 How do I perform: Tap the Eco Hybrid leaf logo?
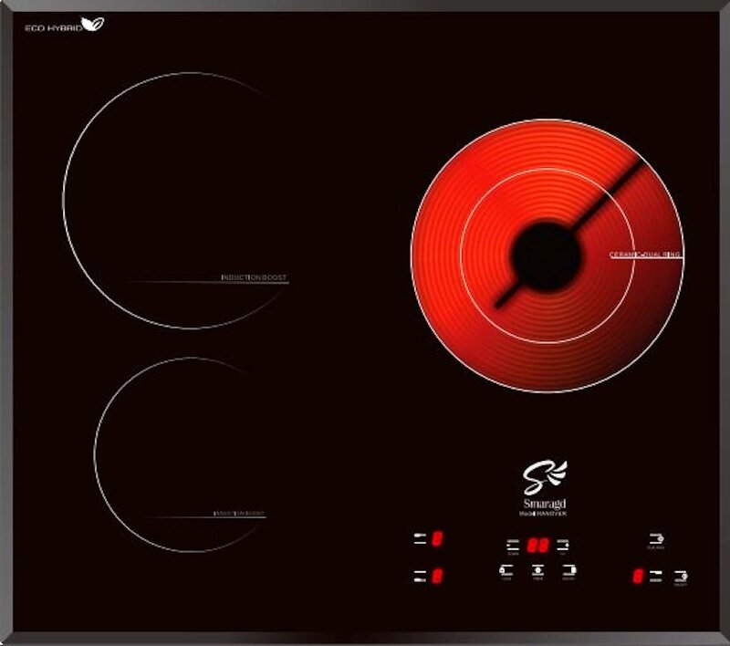92,25
